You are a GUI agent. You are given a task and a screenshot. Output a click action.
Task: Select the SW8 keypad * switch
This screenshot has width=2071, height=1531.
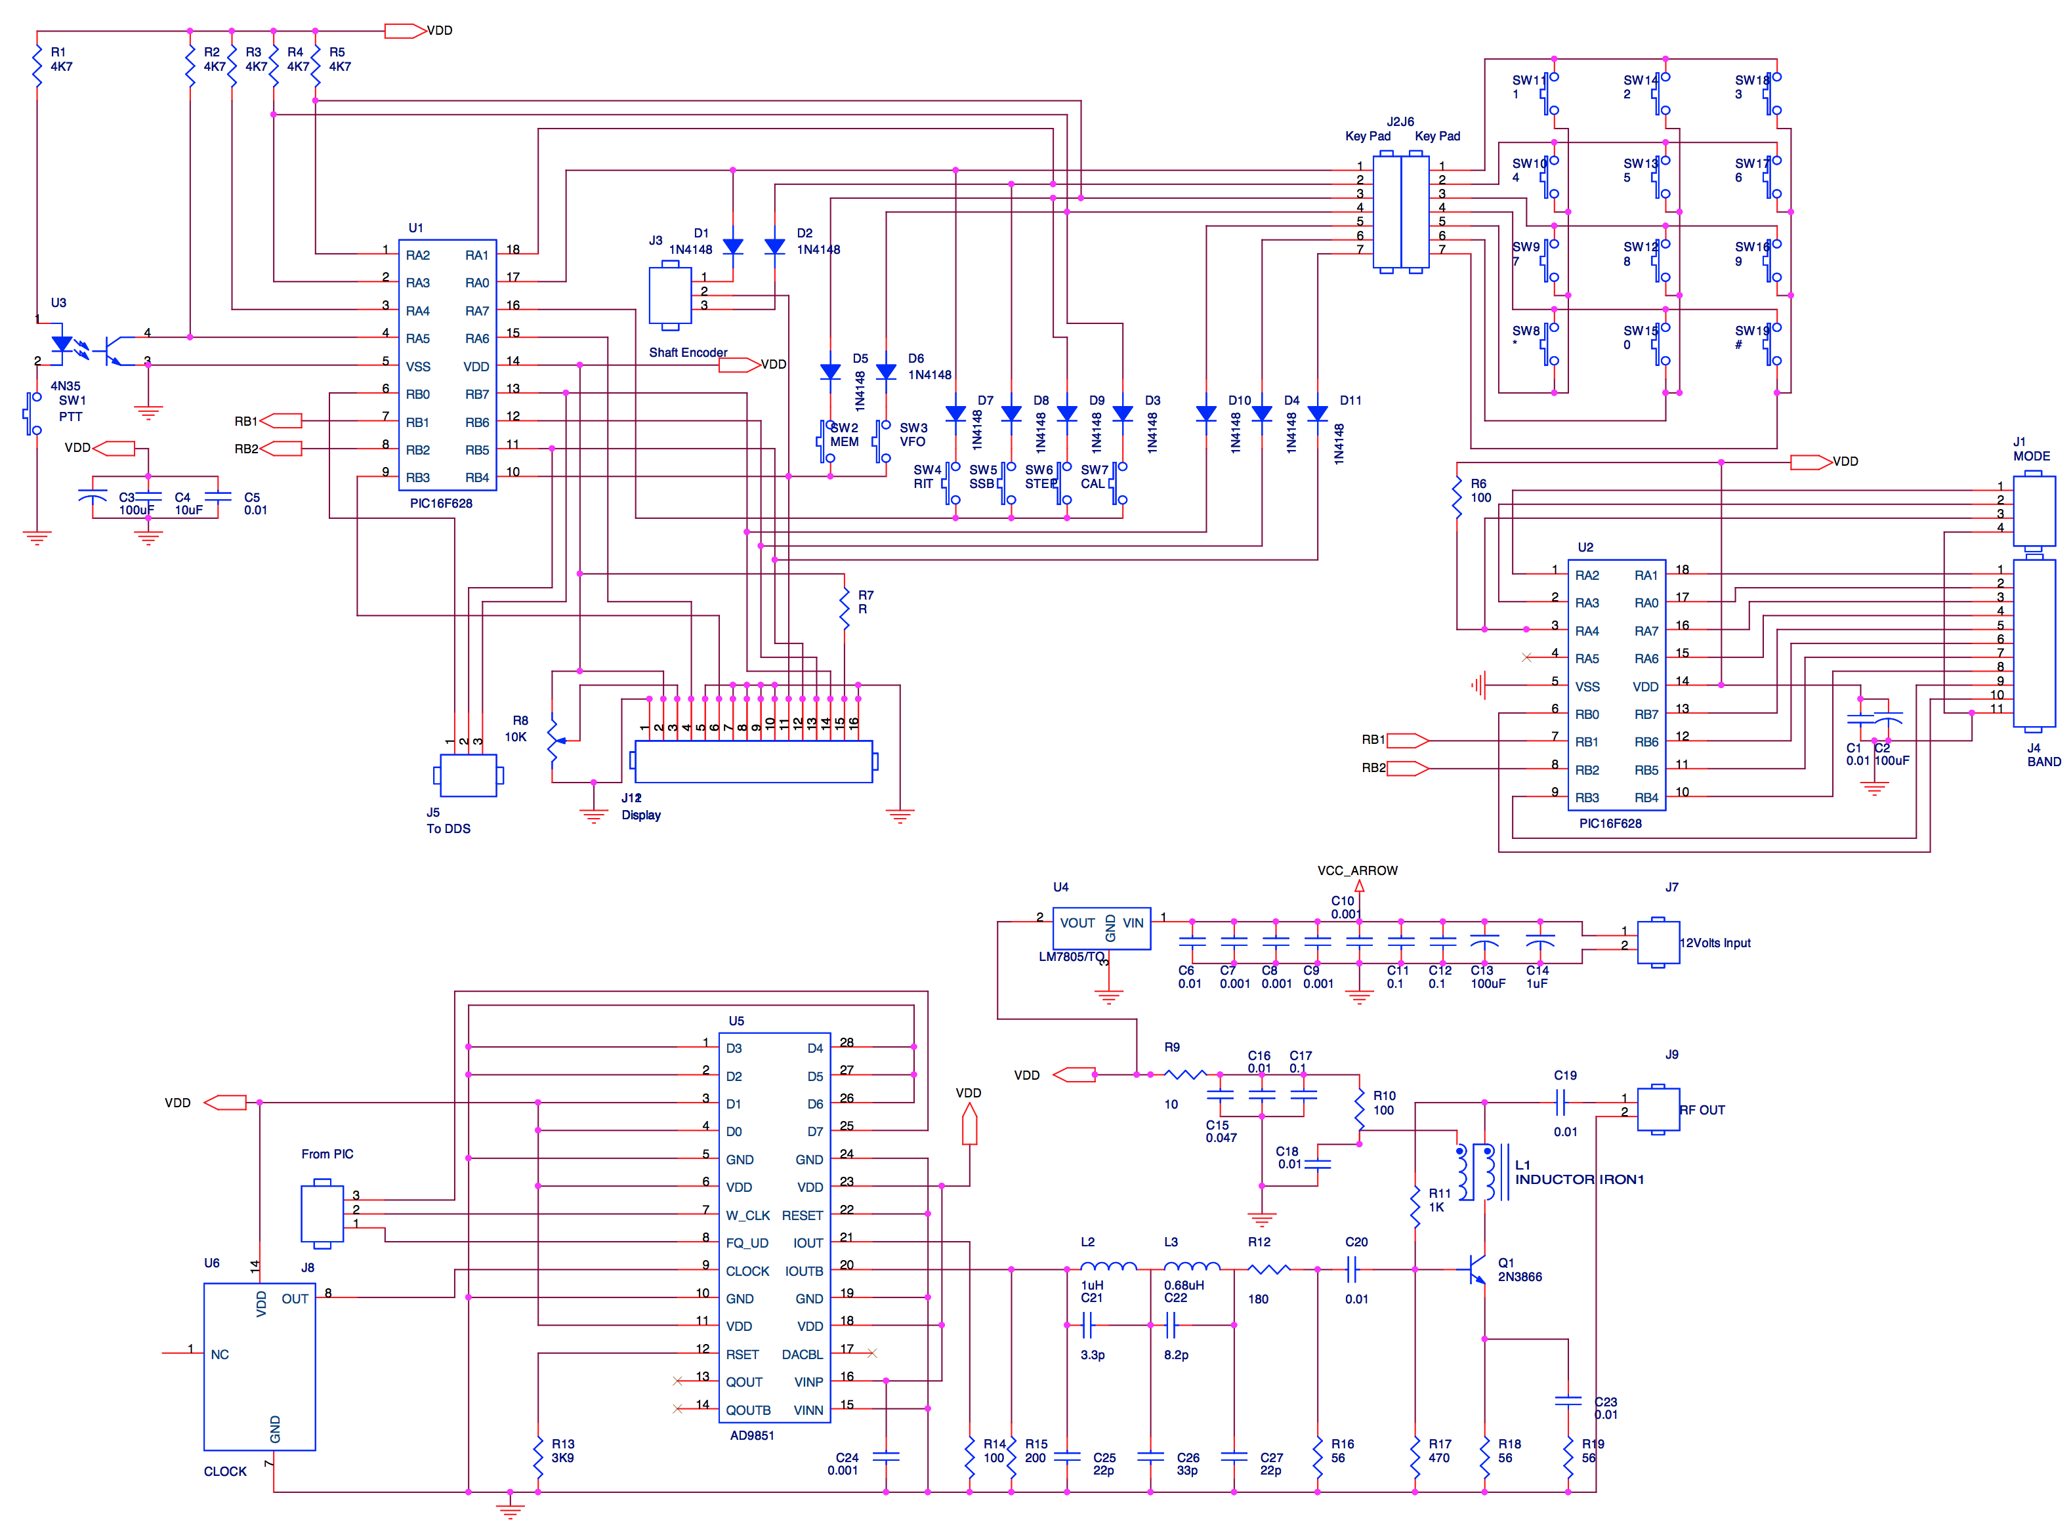1550,344
